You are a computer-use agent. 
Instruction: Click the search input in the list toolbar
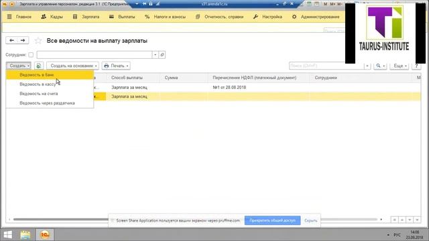tap(326, 66)
